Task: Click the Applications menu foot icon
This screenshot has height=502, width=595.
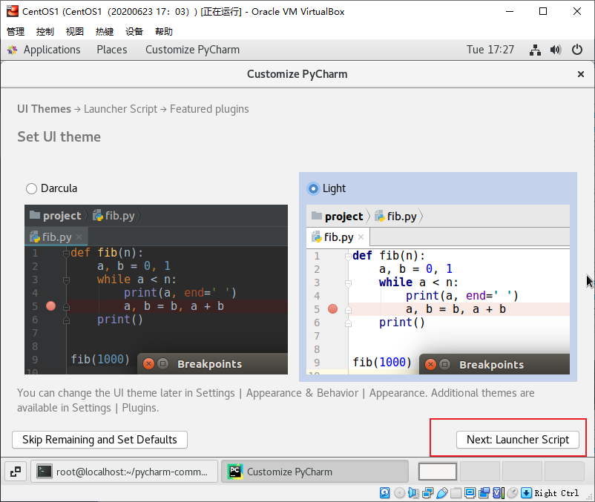Action: [12, 50]
